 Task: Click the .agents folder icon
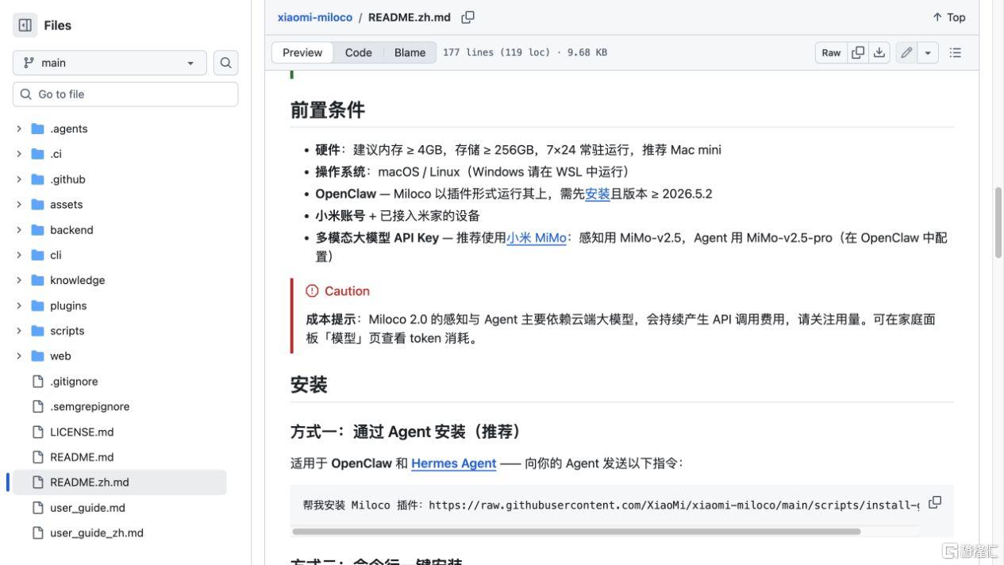tap(37, 129)
